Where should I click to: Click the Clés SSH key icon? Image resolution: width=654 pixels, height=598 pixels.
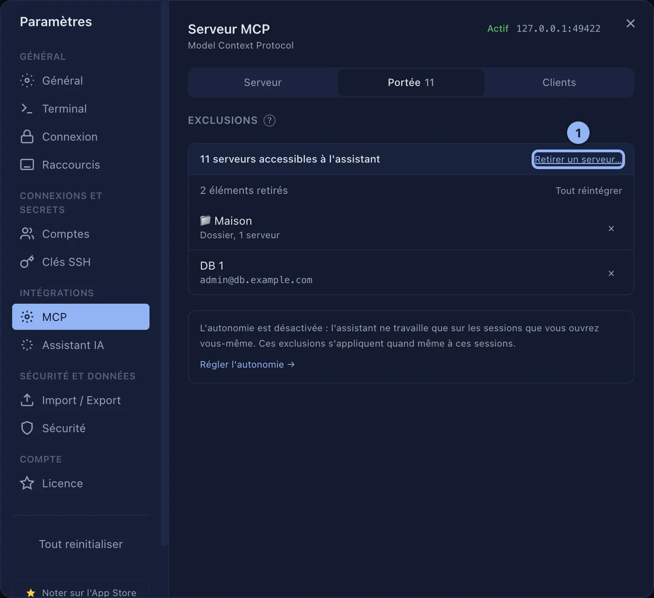coord(27,262)
